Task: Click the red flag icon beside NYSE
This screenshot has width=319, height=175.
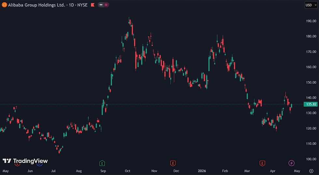Action: [93, 5]
